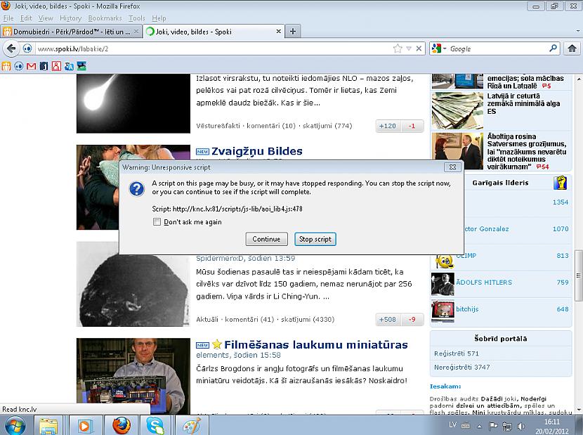This screenshot has height=435, width=583.
Task: Open the Windows Start button
Action: click(14, 425)
